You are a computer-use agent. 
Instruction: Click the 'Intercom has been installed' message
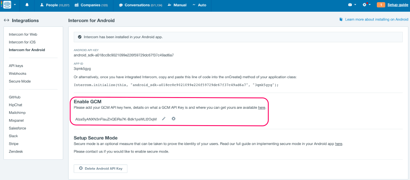point(123,37)
